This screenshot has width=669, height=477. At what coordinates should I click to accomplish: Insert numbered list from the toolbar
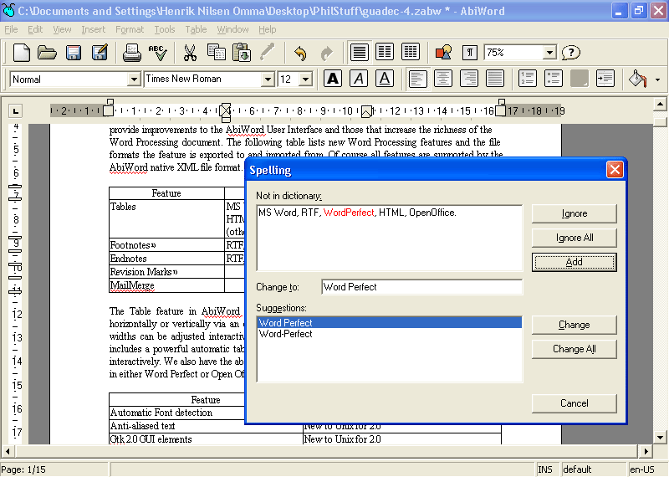click(528, 79)
